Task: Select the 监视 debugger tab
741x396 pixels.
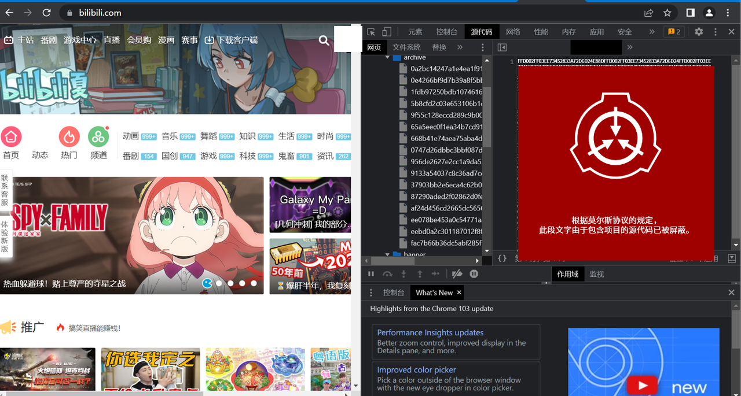Action: coord(597,274)
